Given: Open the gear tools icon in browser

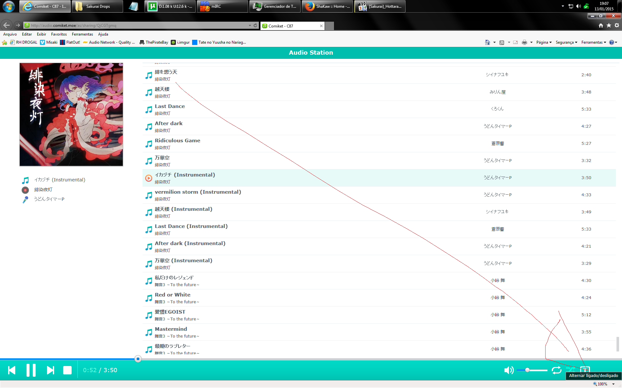Looking at the screenshot, I should click(617, 25).
